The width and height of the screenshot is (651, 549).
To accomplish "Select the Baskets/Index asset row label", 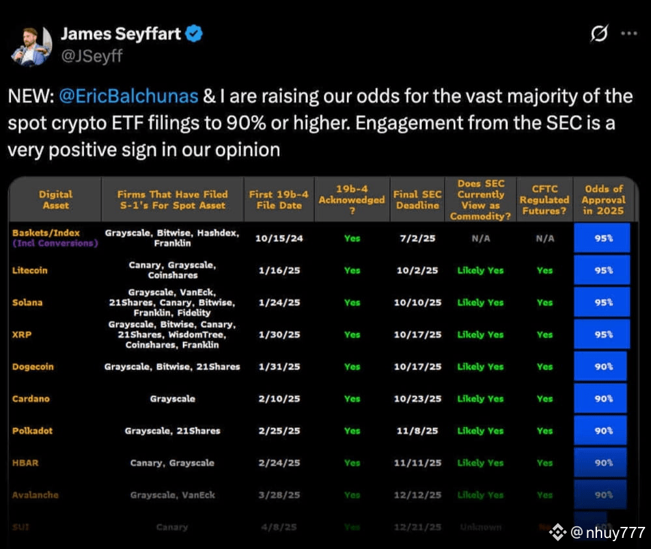I will [x=55, y=238].
